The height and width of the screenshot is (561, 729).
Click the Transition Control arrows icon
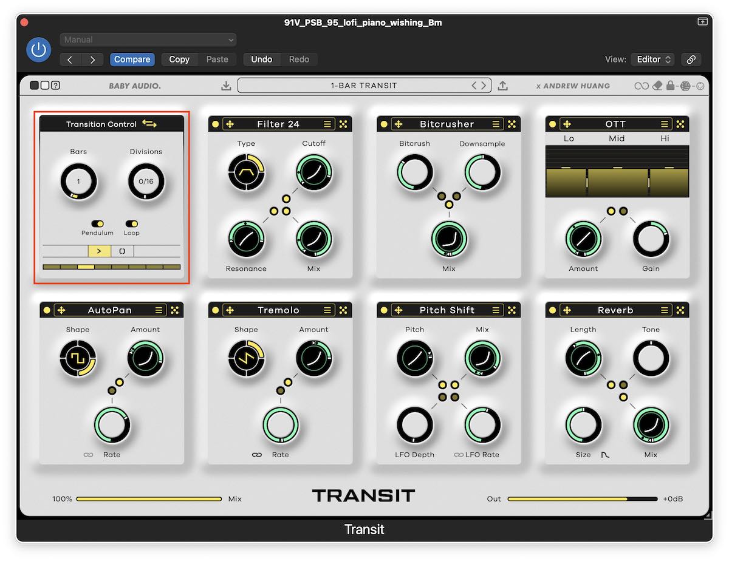pyautogui.click(x=149, y=124)
